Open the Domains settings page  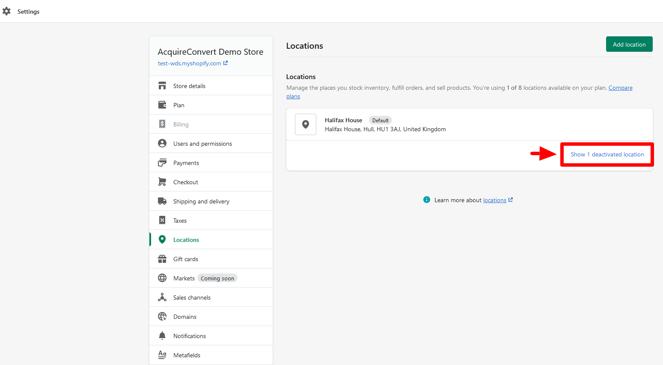[x=185, y=317]
